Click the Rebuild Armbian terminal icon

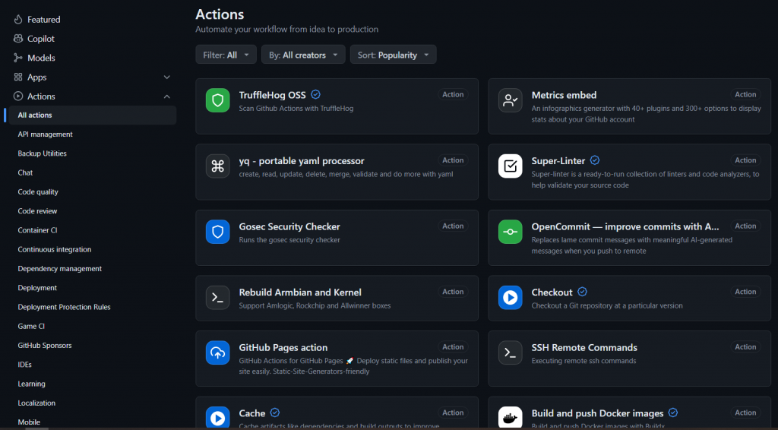(218, 298)
